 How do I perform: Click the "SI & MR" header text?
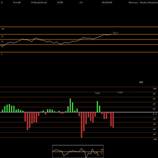click(17, 3)
